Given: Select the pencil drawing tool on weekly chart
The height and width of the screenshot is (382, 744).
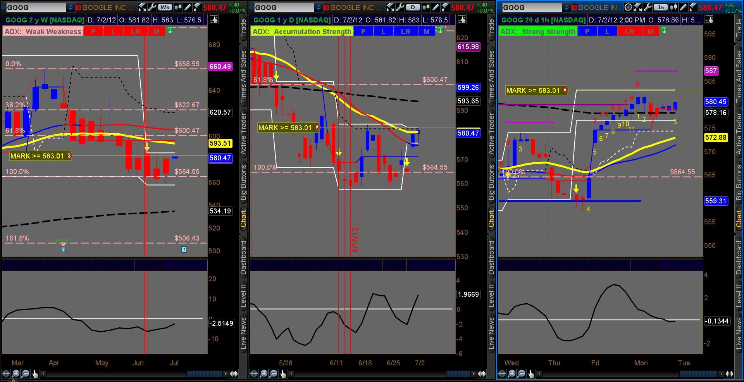Looking at the screenshot, I should tap(188, 7).
